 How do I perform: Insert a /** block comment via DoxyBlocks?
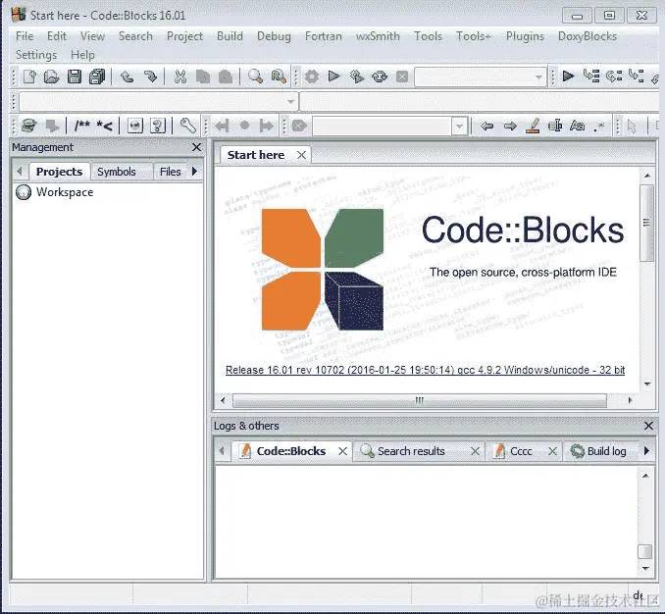(x=81, y=126)
